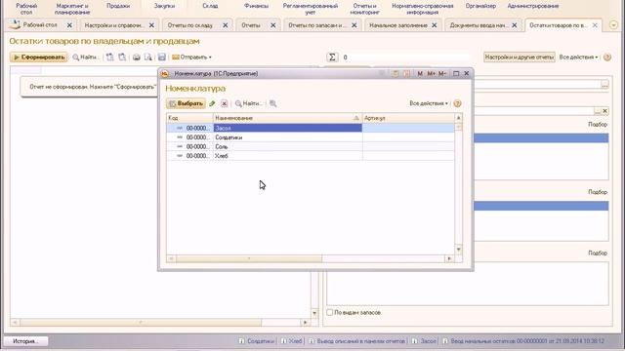This screenshot has height=351, width=625.
Task: Click the top Подбор link
Action: 598,125
